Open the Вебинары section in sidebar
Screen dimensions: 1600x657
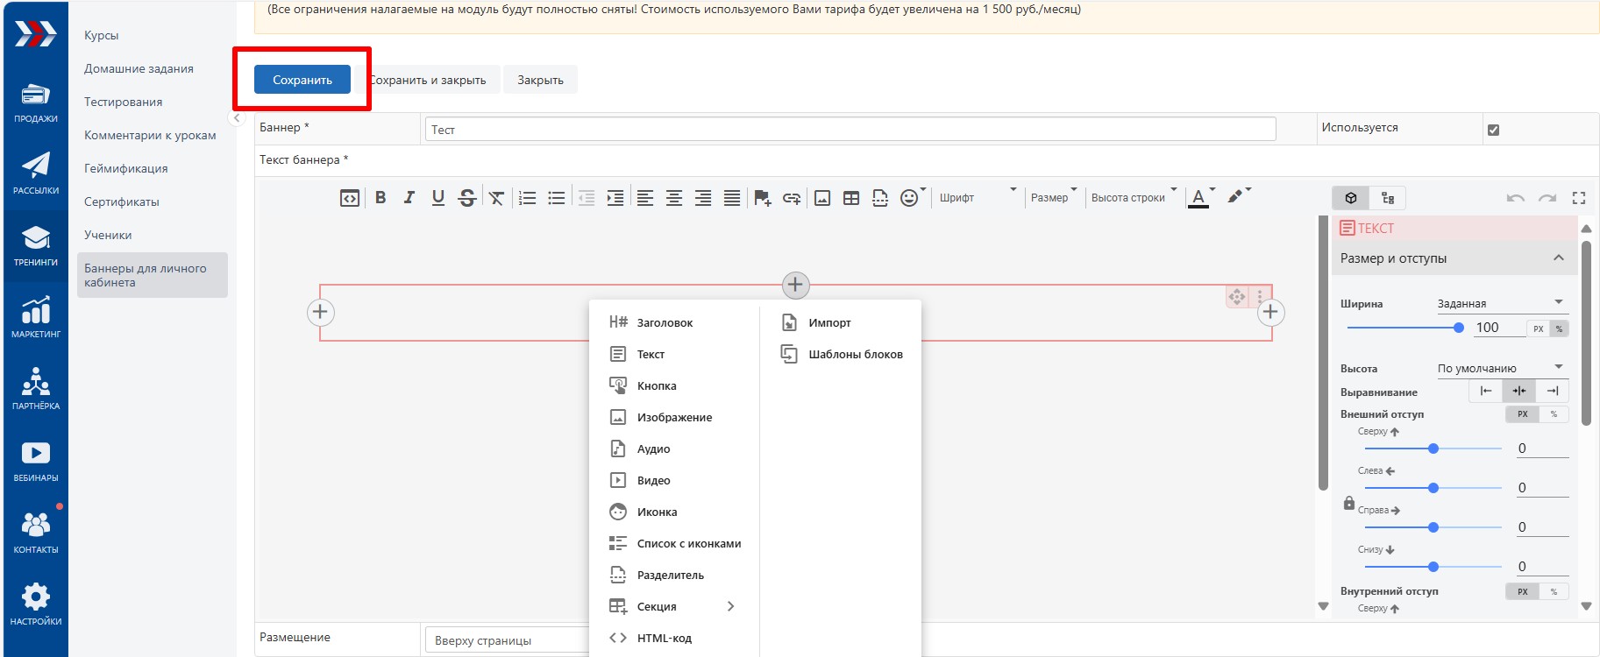pyautogui.click(x=36, y=462)
